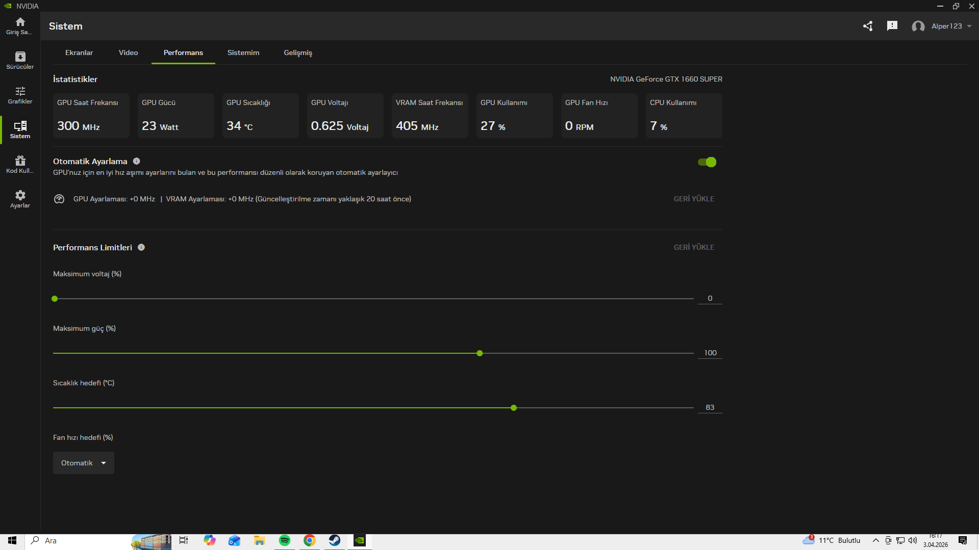Switch to the Ekranlar tab
The width and height of the screenshot is (979, 550).
[79, 53]
